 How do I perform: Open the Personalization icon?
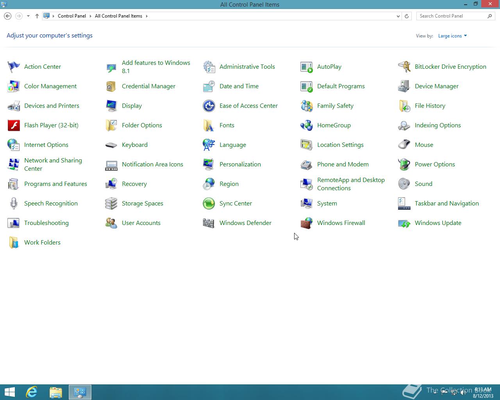click(x=209, y=164)
